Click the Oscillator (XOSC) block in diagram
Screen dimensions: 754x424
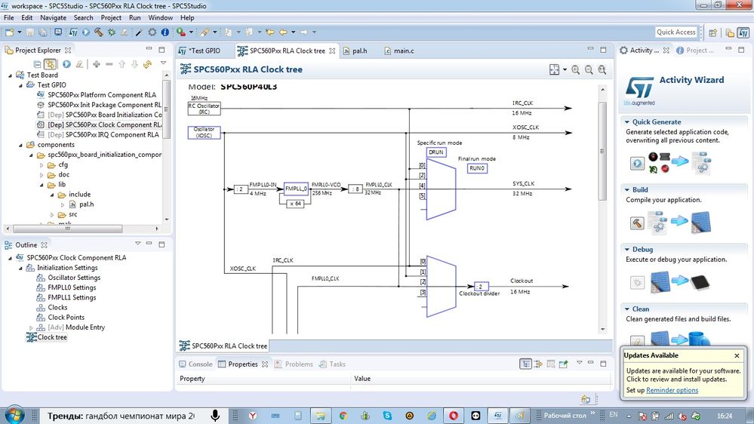204,133
